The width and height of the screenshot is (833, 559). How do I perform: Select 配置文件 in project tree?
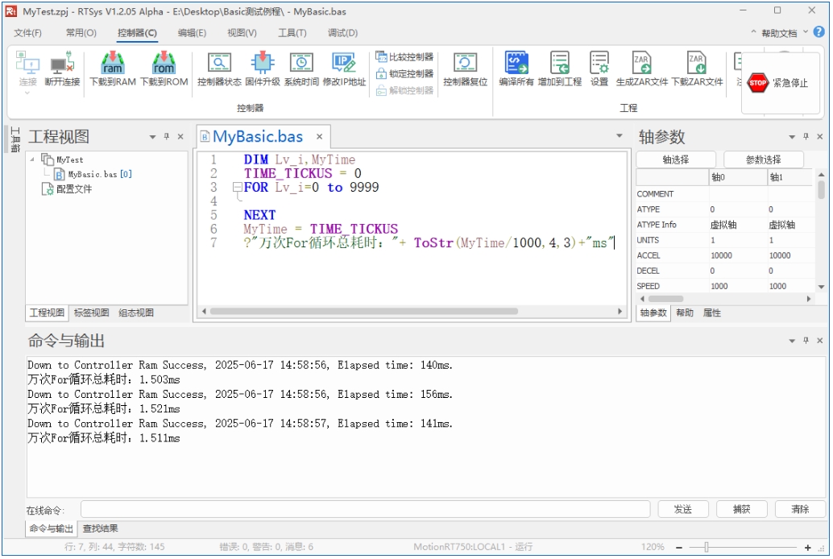[67, 189]
